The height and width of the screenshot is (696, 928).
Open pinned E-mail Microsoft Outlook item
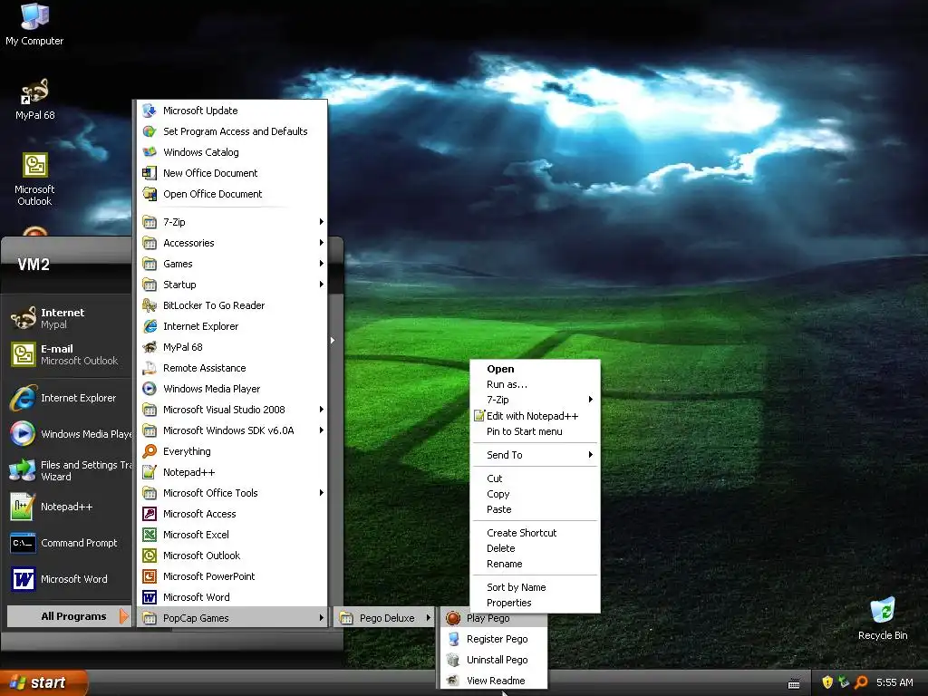tap(69, 354)
